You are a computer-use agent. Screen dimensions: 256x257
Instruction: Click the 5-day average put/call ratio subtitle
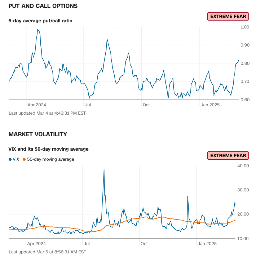click(x=40, y=21)
